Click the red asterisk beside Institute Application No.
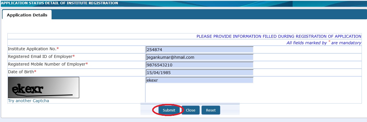The height and width of the screenshot is (122, 367). pyautogui.click(x=58, y=49)
